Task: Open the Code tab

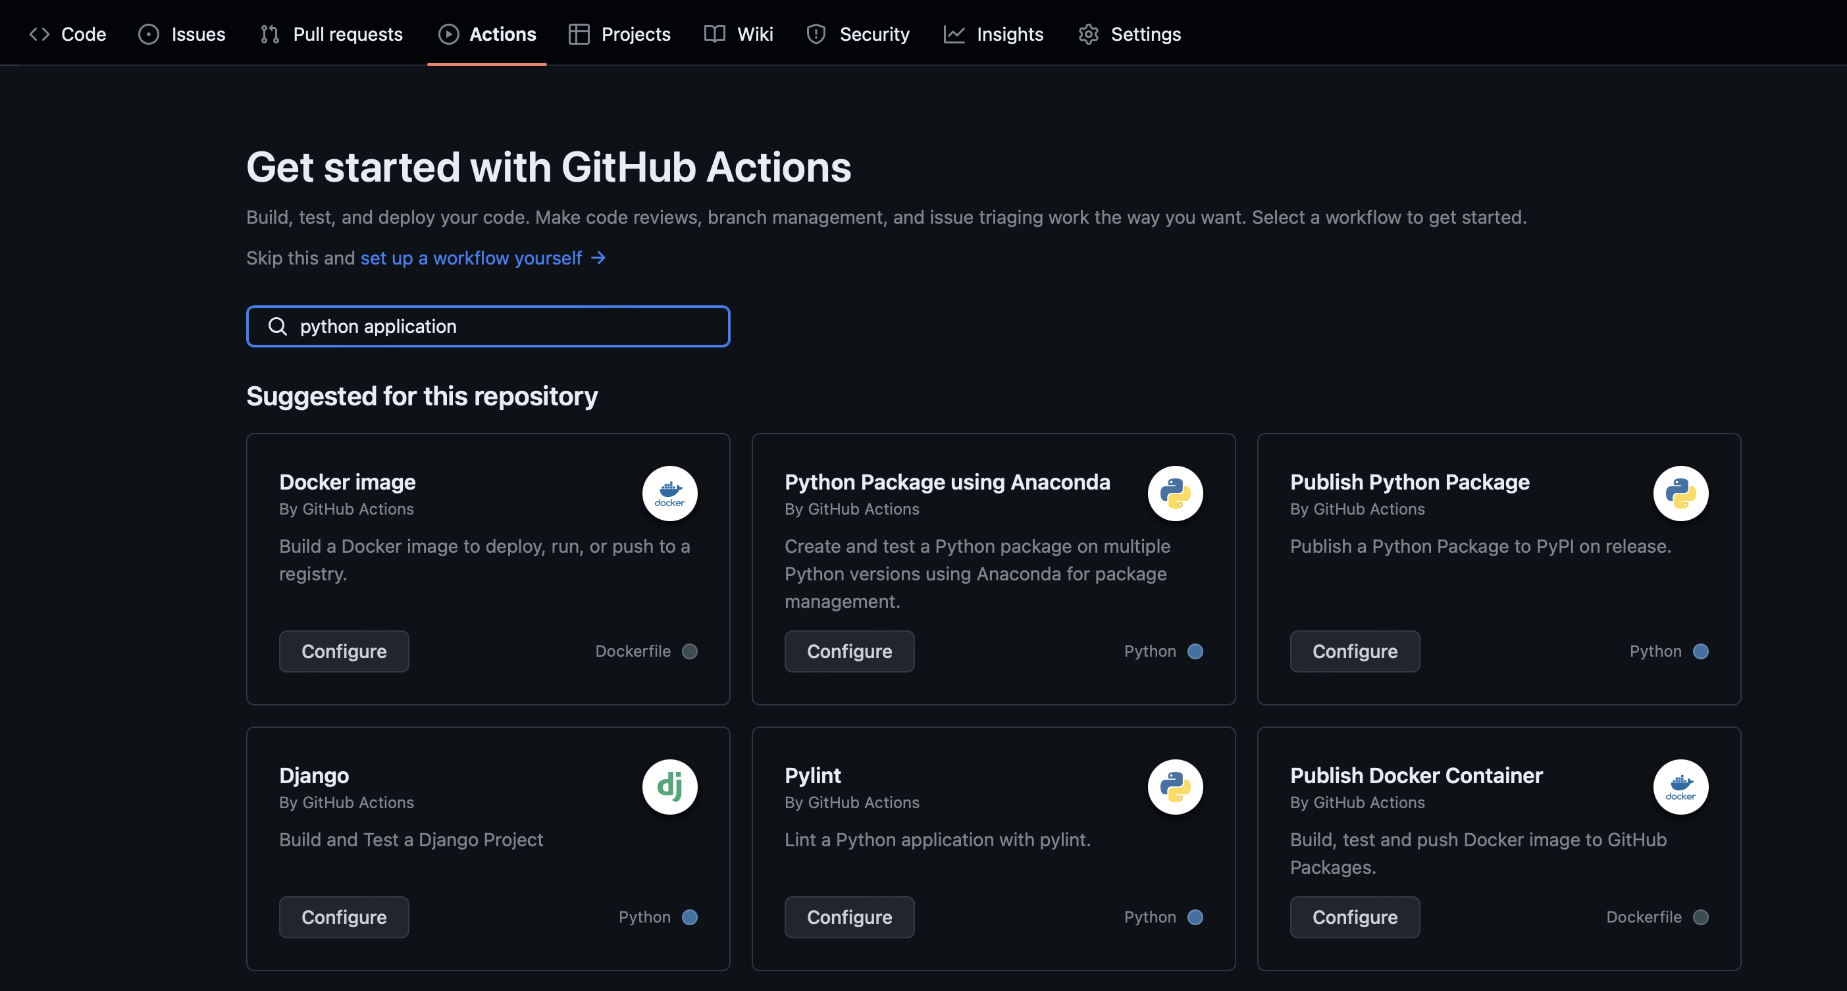Action: point(67,34)
